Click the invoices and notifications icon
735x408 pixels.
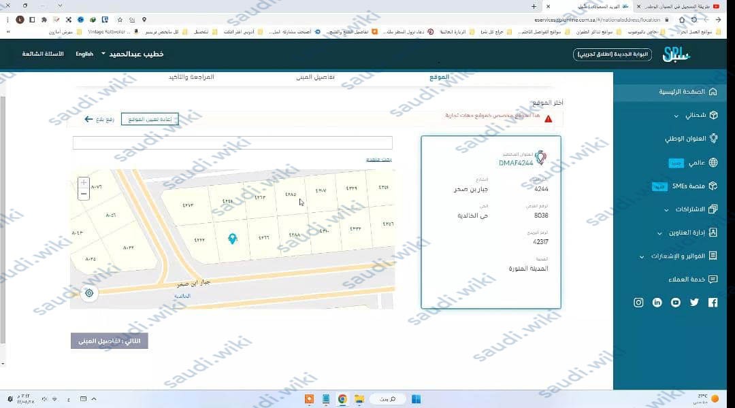point(713,256)
